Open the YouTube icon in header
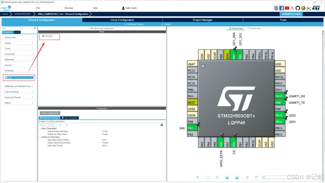The image size is (325, 183). 287,8
